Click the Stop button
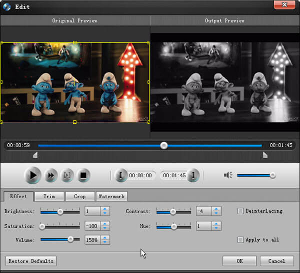The height and width of the screenshot is (273, 300). pos(83,175)
